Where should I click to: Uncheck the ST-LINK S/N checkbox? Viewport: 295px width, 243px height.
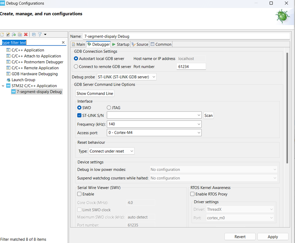pyautogui.click(x=79, y=115)
